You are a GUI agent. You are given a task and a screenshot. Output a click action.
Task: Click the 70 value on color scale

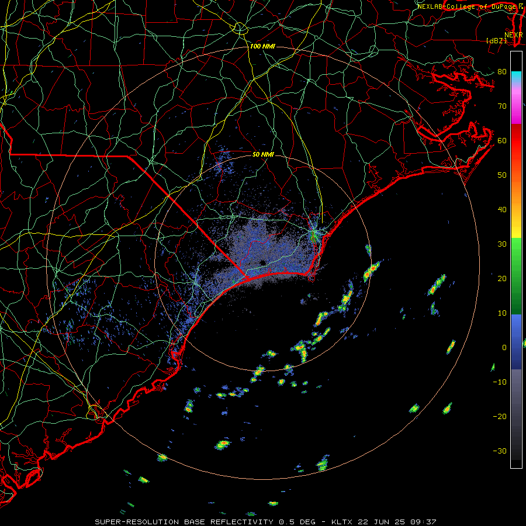502,106
